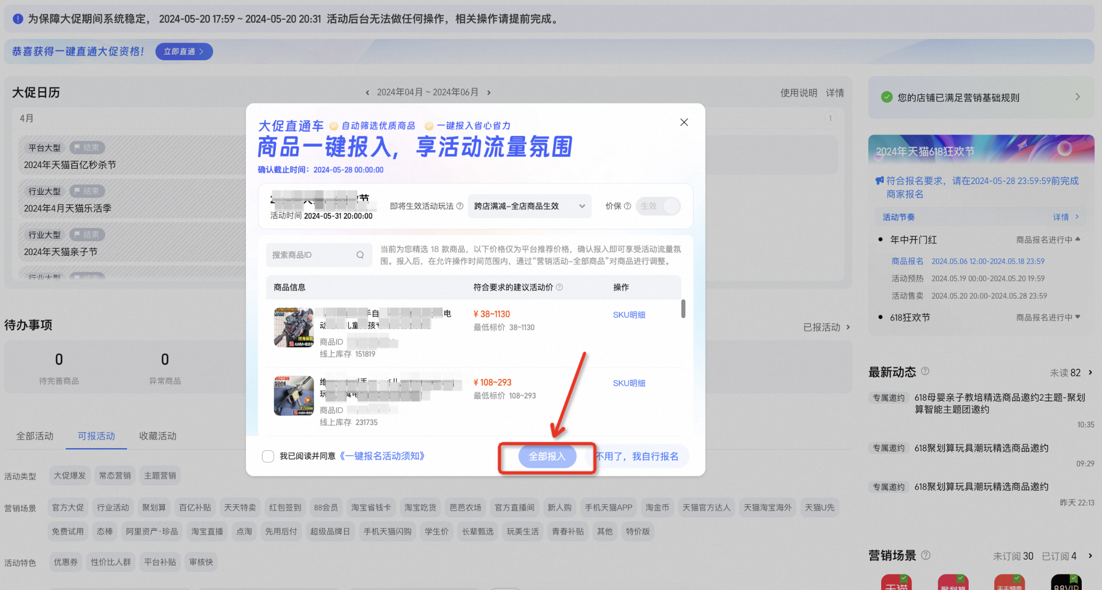Viewport: 1102px width, 590px height.
Task: Filter activity type by 主题营销
Action: [160, 475]
